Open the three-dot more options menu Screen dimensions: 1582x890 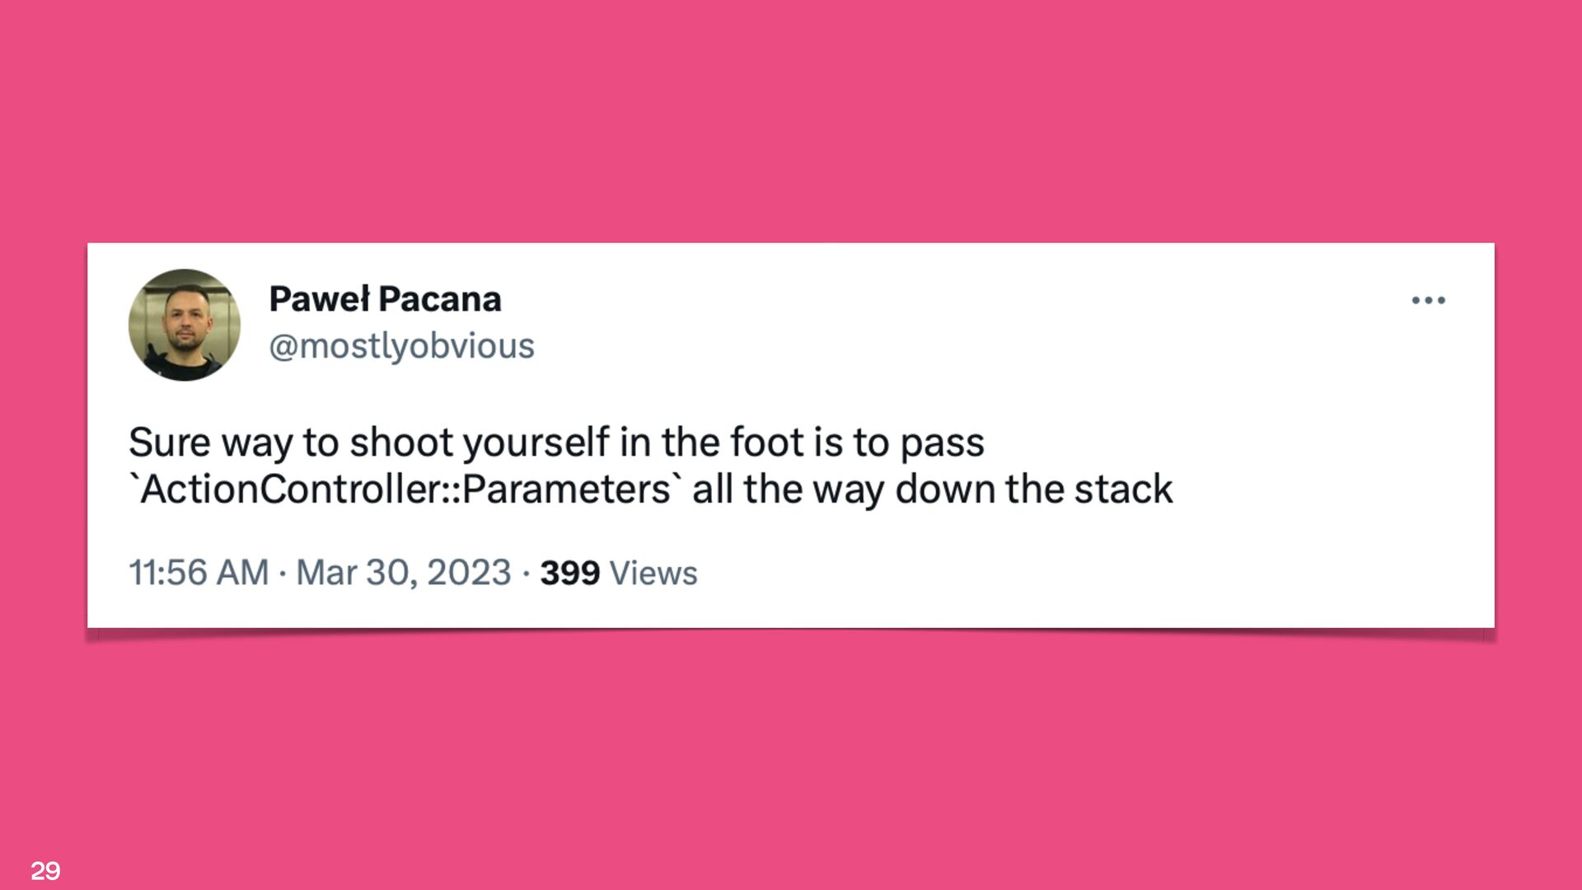(x=1428, y=301)
